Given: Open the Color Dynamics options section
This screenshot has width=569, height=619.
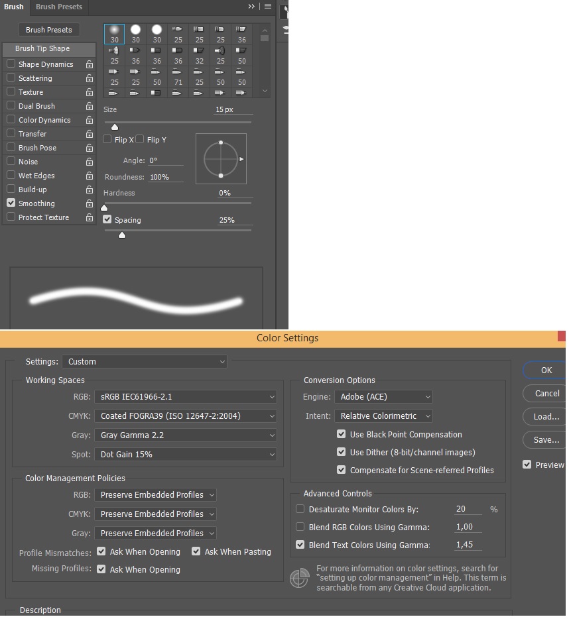Looking at the screenshot, I should click(44, 120).
